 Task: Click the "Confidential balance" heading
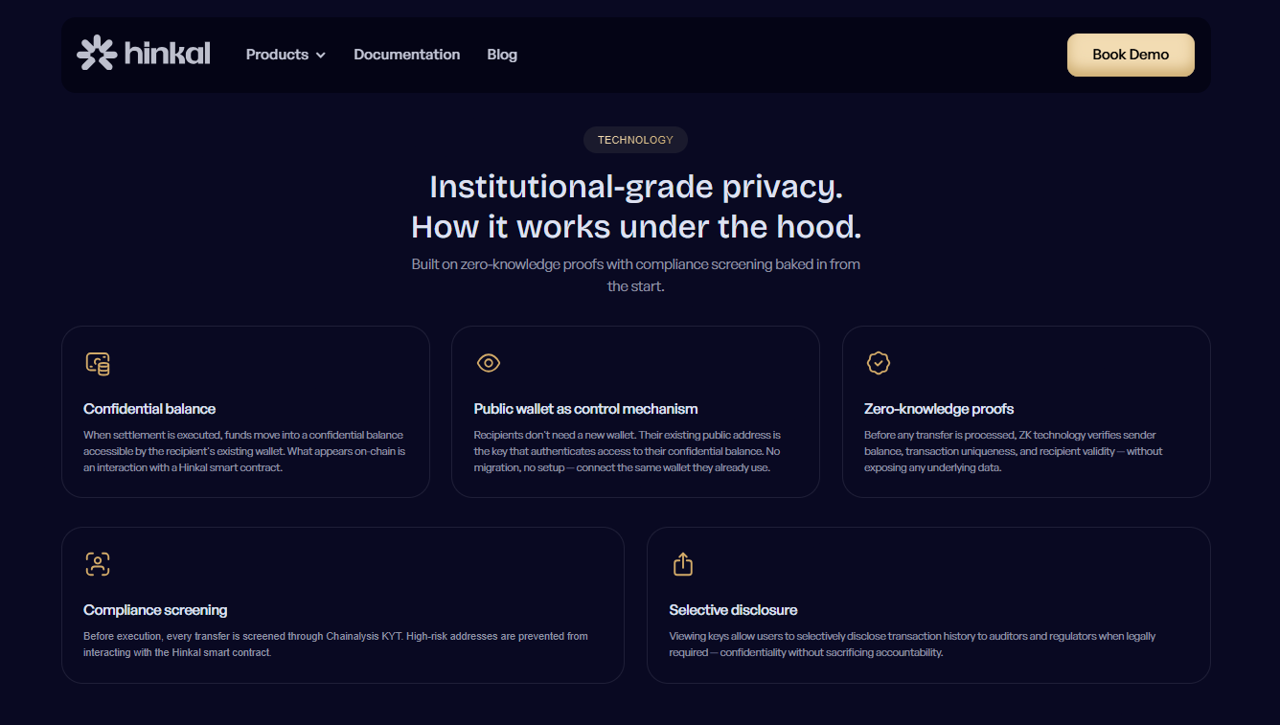pyautogui.click(x=149, y=409)
